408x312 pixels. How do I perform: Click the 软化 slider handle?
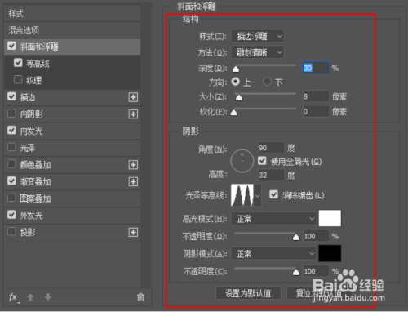pyautogui.click(x=234, y=112)
